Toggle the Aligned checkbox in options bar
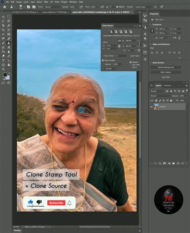This screenshot has width=190, height=233. (117, 7)
